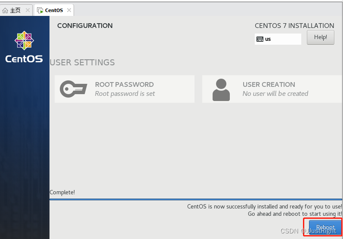The image size is (343, 239).
Task: Click the root password key icon
Action: (x=73, y=89)
